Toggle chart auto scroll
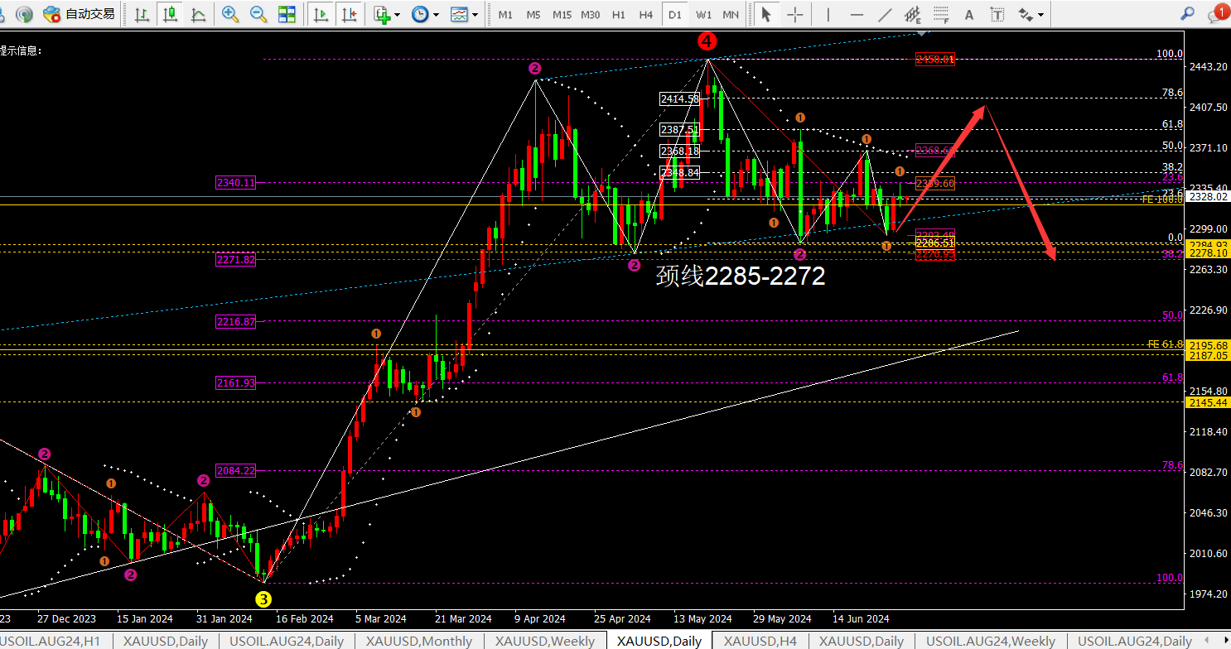This screenshot has width=1231, height=649. click(x=321, y=14)
